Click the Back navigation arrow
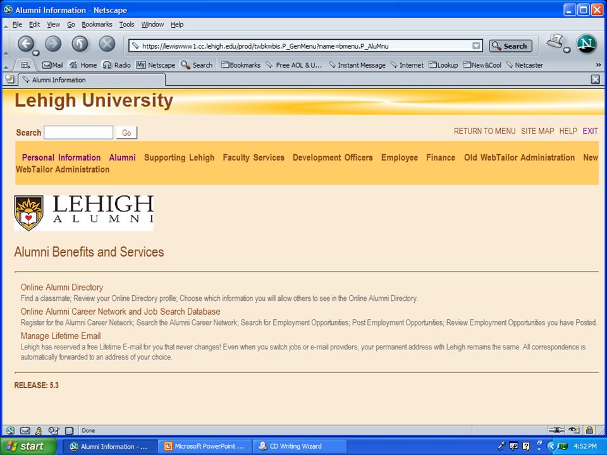 26,44
